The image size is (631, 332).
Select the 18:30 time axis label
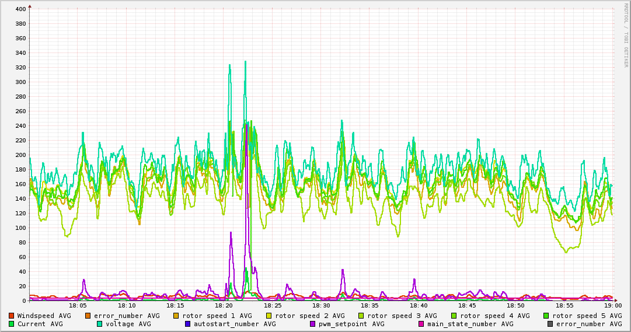pyautogui.click(x=321, y=306)
